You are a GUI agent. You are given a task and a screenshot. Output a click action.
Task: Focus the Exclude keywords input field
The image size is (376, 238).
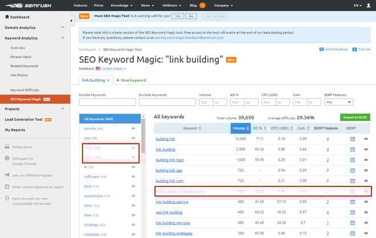[167, 102]
